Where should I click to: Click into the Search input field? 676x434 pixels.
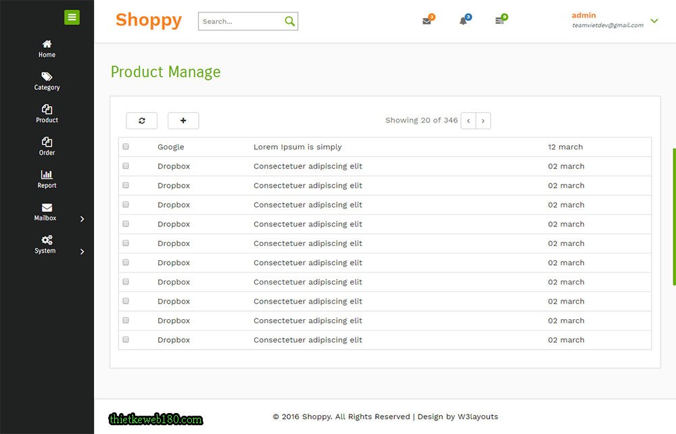click(x=240, y=22)
